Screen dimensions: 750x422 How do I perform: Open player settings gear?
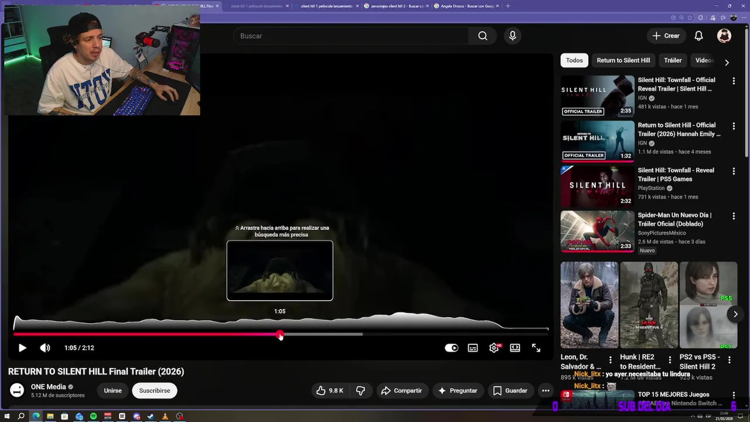tap(495, 348)
